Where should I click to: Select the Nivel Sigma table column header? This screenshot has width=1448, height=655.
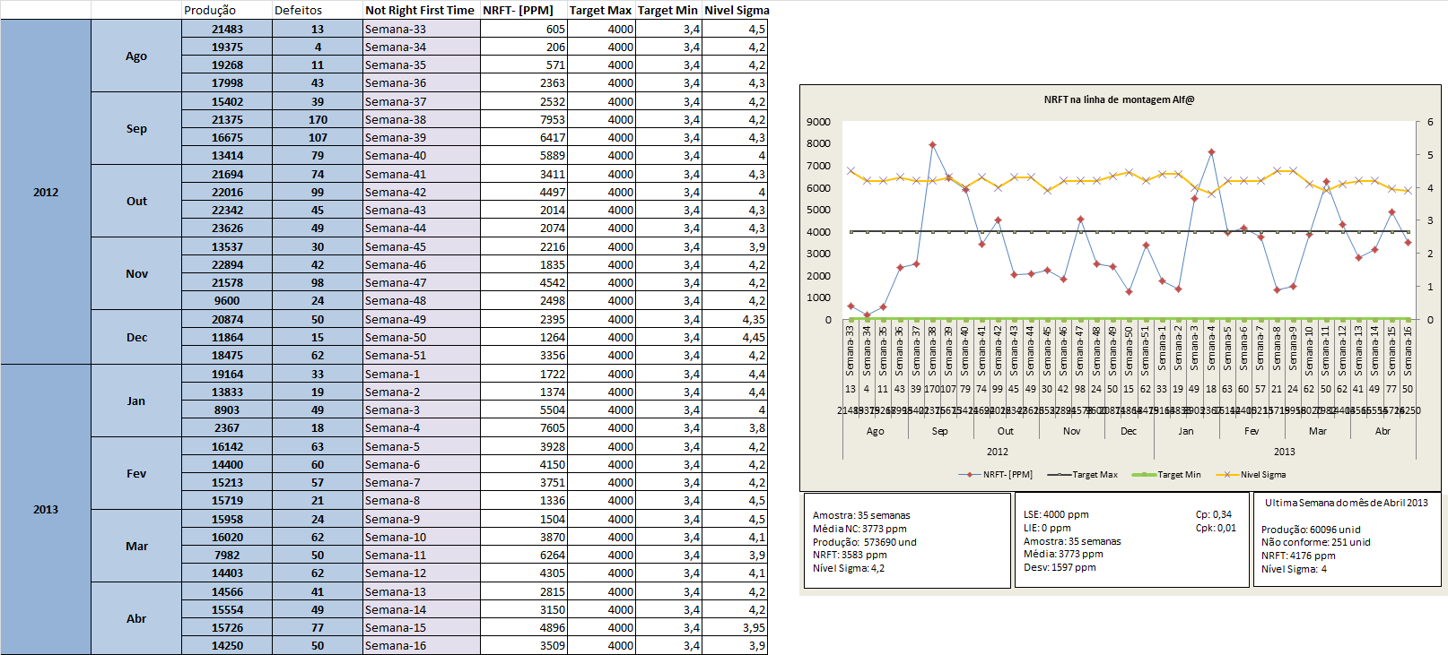click(737, 10)
